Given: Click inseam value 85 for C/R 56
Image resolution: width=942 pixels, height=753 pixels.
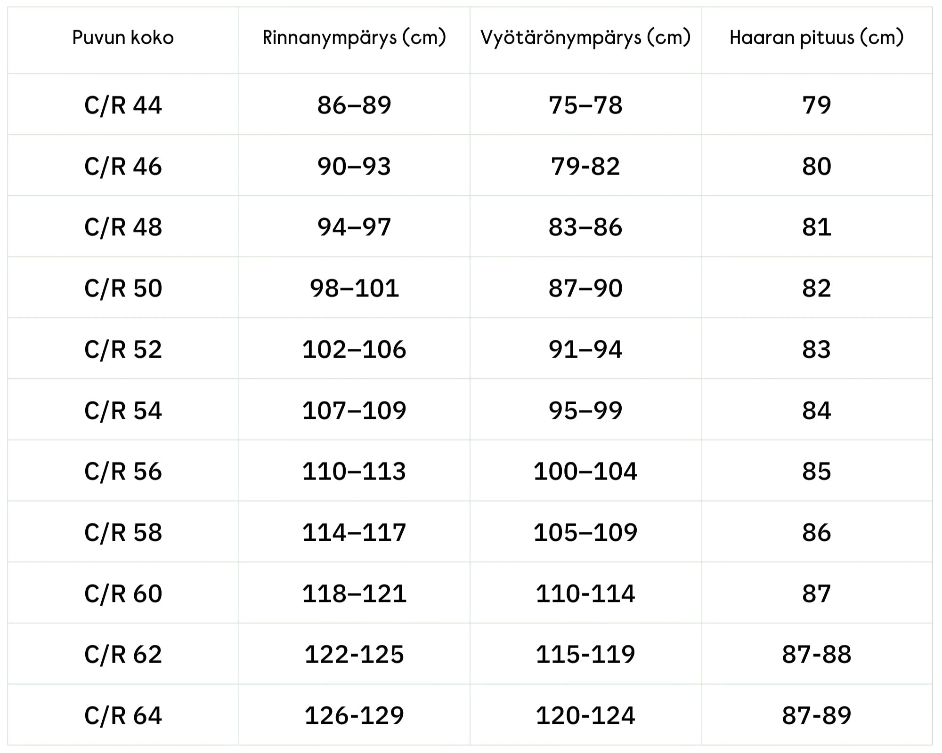Looking at the screenshot, I should click(x=816, y=471).
